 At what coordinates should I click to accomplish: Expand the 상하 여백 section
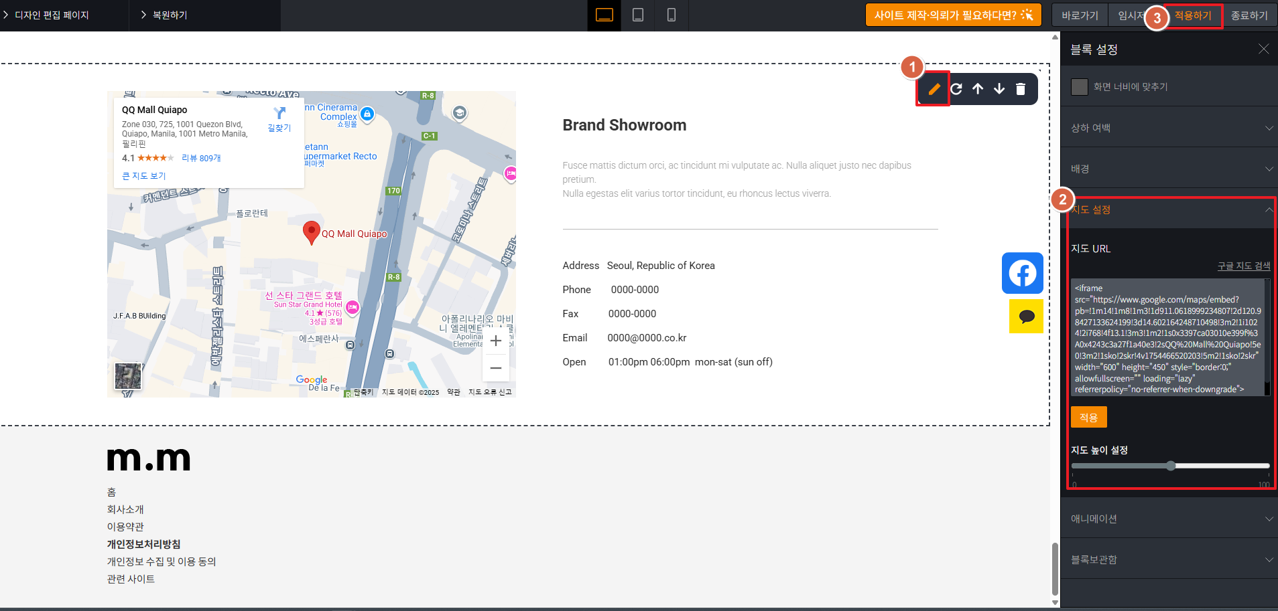point(1168,128)
